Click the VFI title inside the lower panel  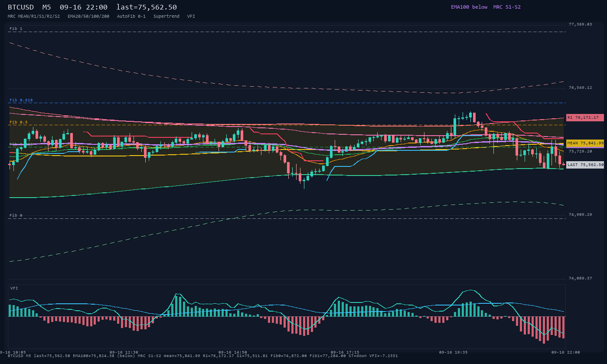coord(14,288)
